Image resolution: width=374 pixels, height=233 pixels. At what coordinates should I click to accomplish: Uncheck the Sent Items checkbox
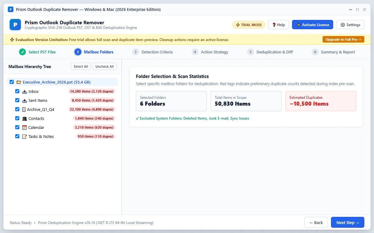tap(17, 100)
